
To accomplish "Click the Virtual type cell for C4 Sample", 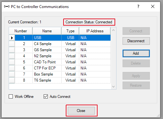I will click(70, 44).
